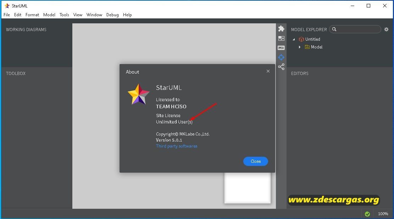This screenshot has width=394, height=219.
Task: Open the File menu
Action: [x=7, y=15]
